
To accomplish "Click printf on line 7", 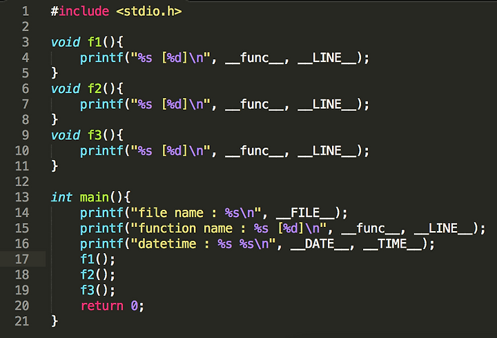I will tap(101, 104).
